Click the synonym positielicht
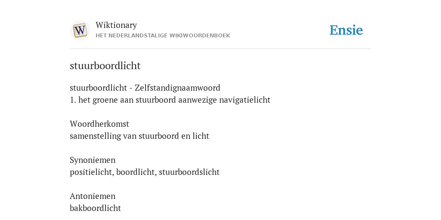This screenshot has height=220, width=441. pyautogui.click(x=92, y=172)
